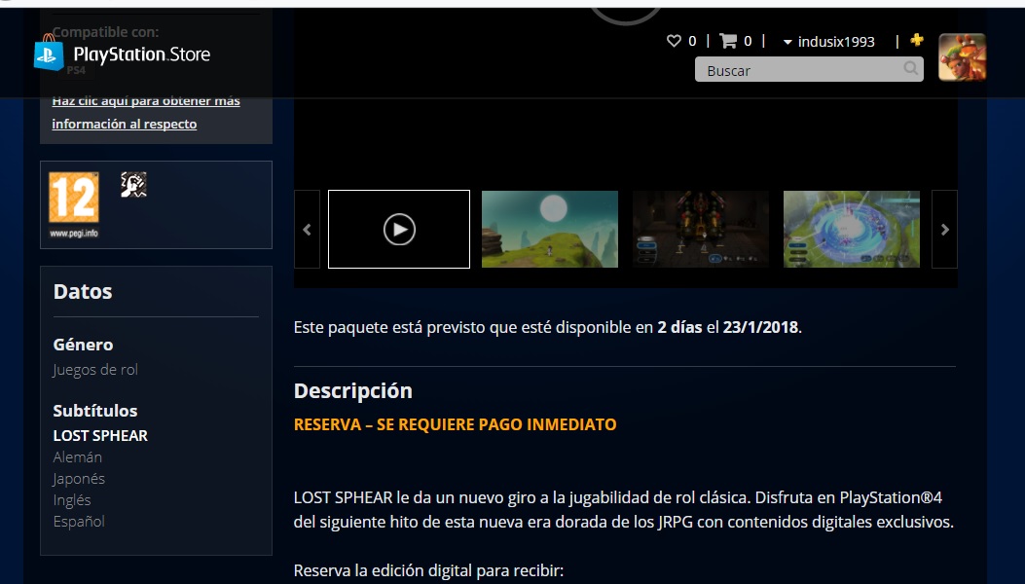Submit search with the magnifier icon
1025x584 pixels.
click(910, 68)
